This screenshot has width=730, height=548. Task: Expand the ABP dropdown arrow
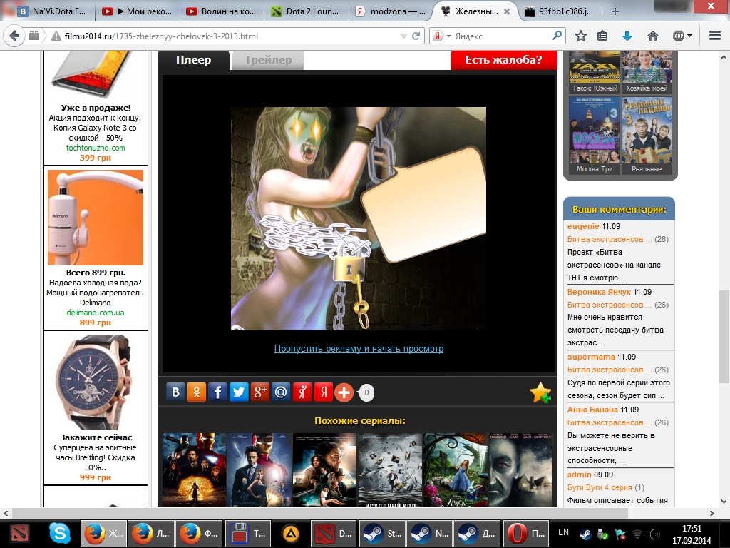pyautogui.click(x=689, y=36)
